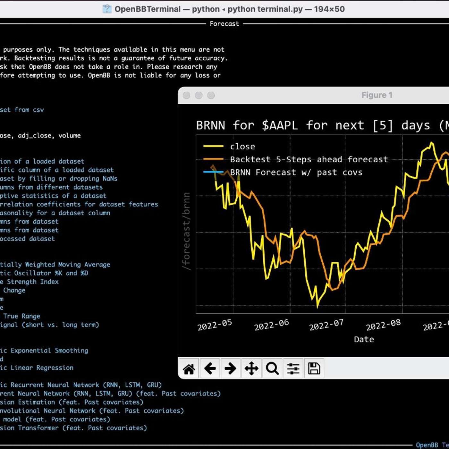Select the Pan tool in the figure toolbar
Image resolution: width=449 pixels, height=449 pixels.
coord(251,368)
